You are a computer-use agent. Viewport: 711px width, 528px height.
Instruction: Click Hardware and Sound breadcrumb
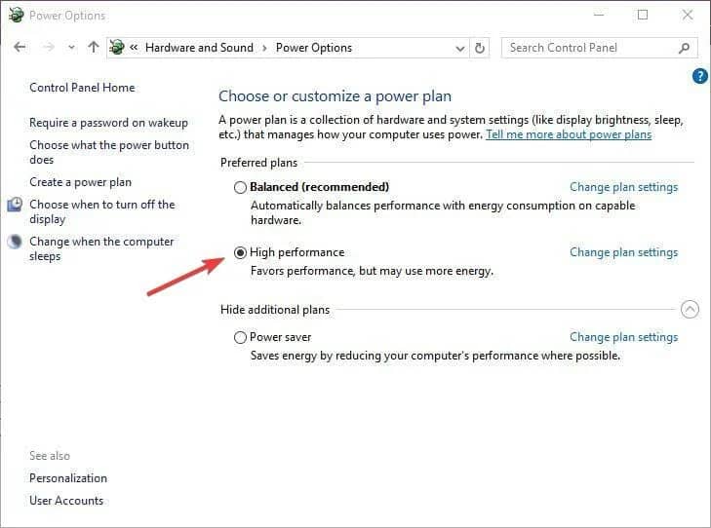click(x=199, y=48)
